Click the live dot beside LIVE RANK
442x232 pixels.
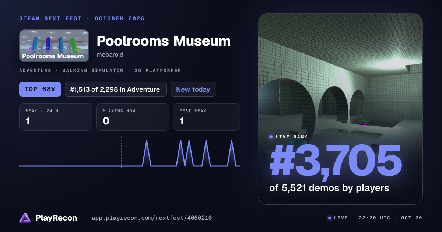pos(271,137)
